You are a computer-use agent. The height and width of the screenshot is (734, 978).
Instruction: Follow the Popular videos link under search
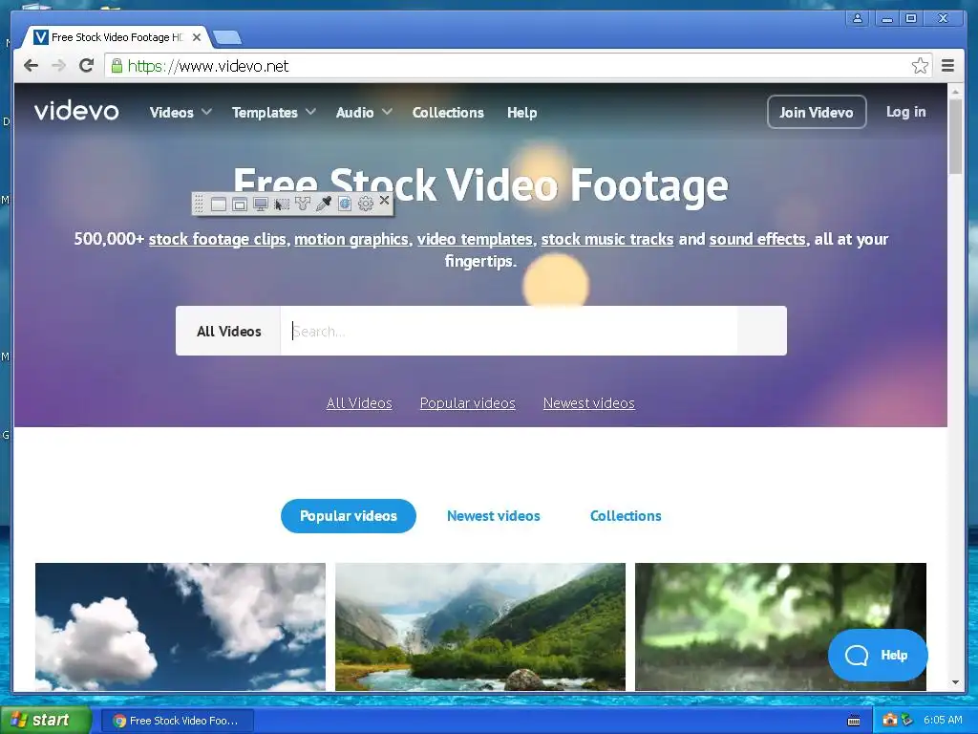468,403
